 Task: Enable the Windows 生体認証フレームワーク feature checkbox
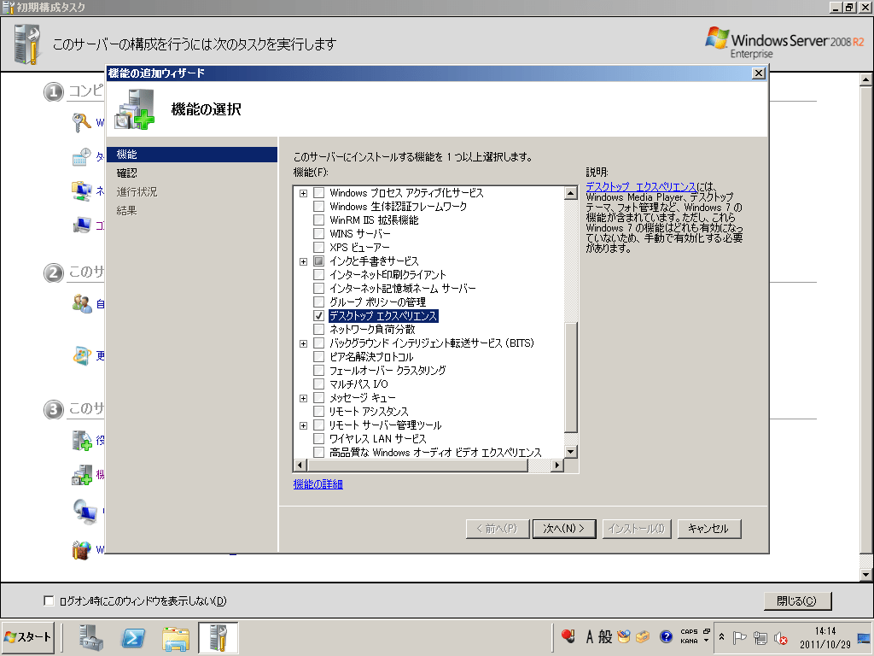click(319, 207)
